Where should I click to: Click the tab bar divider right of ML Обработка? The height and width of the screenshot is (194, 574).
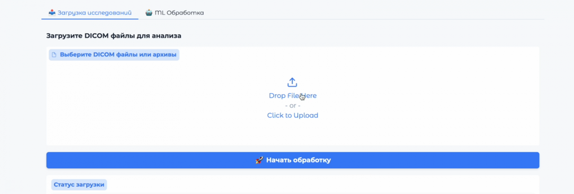[368, 19]
